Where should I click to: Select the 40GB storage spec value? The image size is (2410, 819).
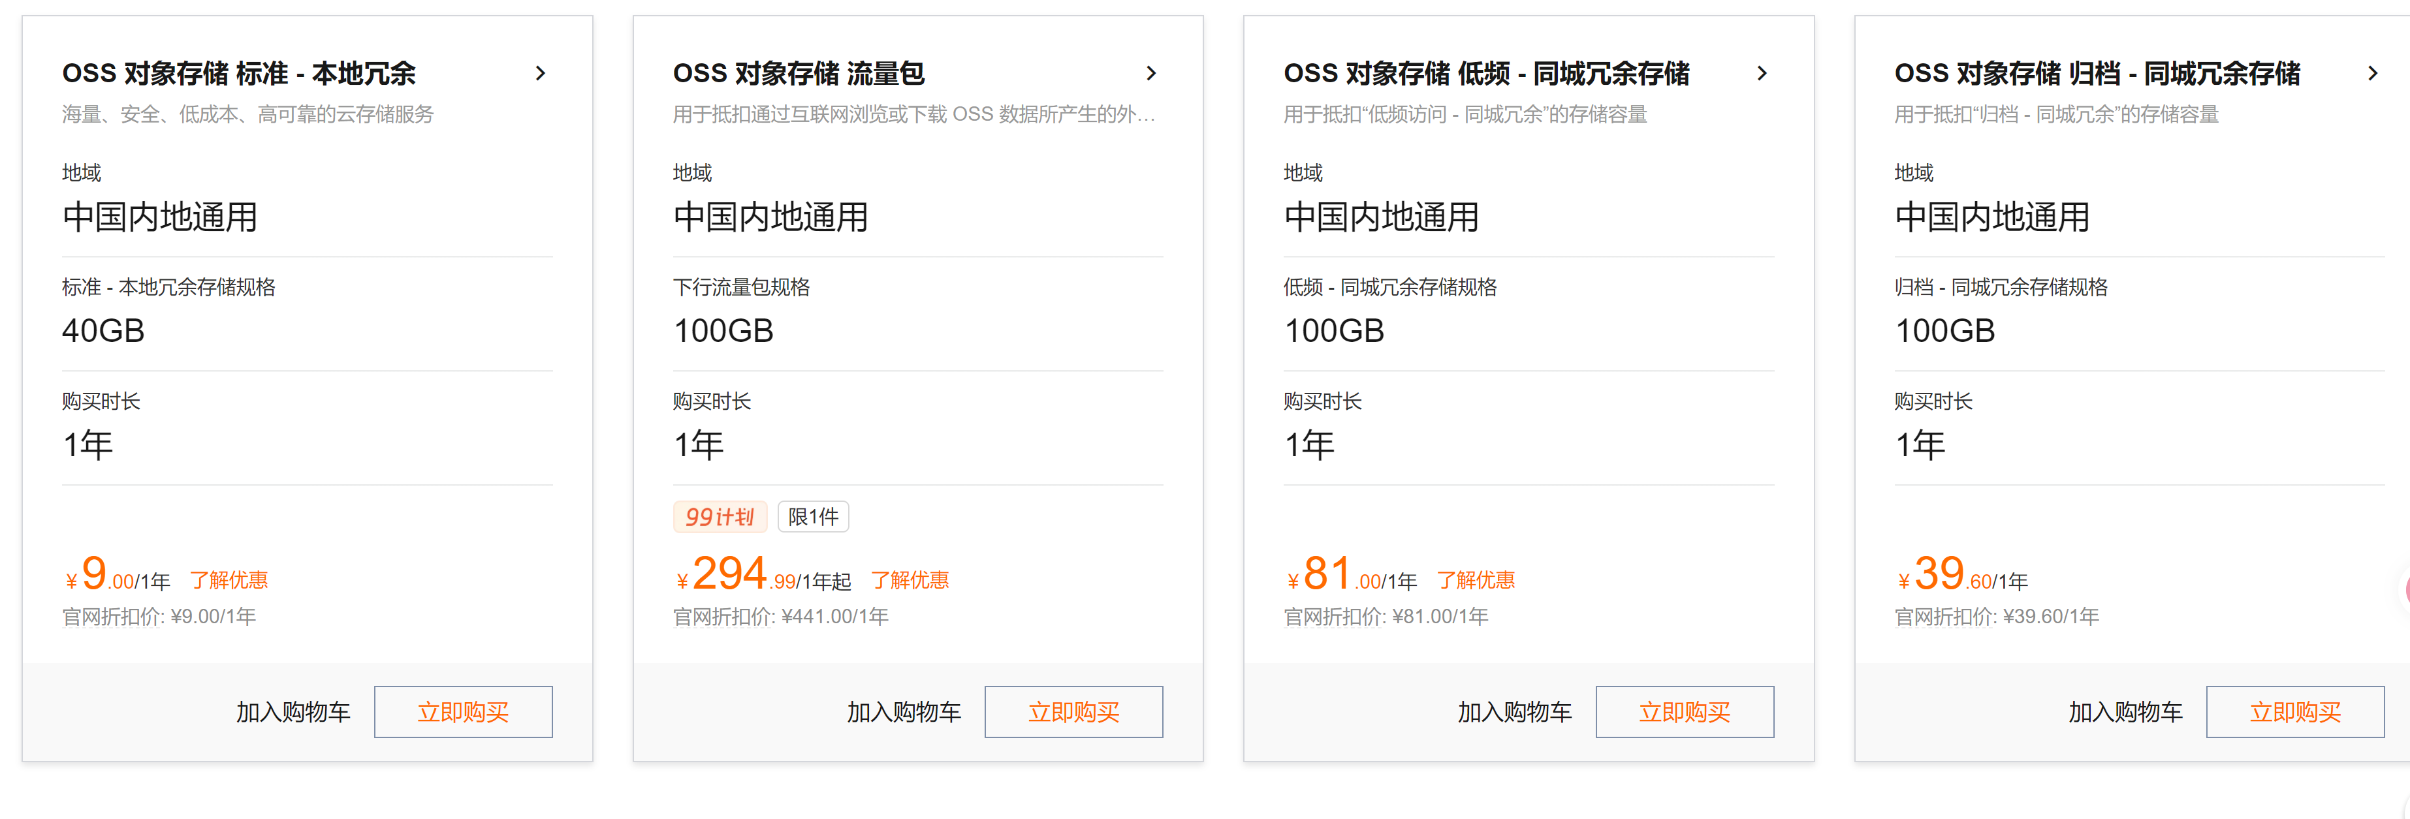103,330
